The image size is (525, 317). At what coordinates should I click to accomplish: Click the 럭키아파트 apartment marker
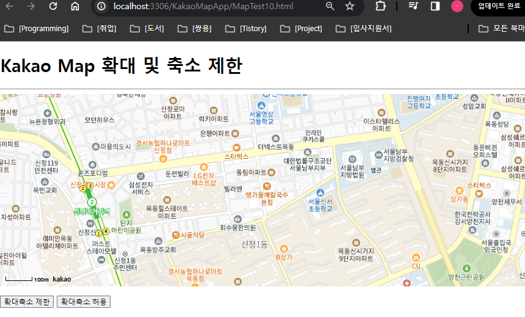pyautogui.click(x=213, y=111)
